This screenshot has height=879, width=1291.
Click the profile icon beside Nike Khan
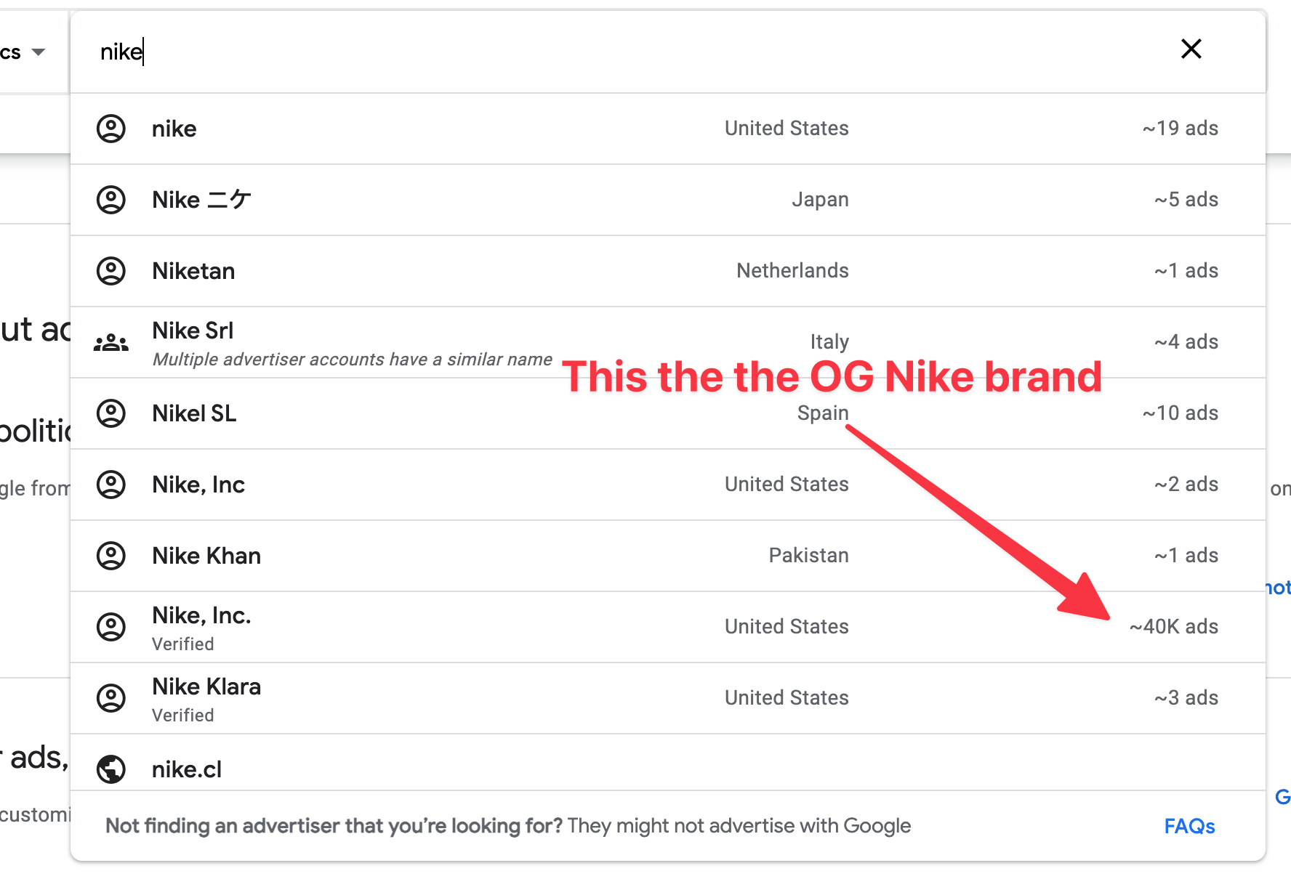tap(111, 556)
